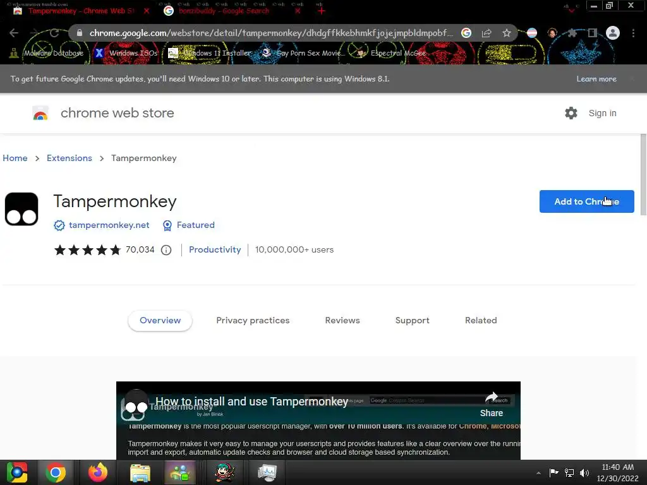The width and height of the screenshot is (647, 485).
Task: Click Share on the video preview
Action: click(x=492, y=405)
